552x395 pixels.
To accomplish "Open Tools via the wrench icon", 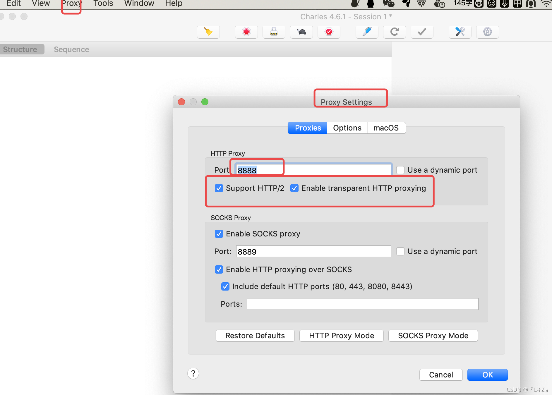I will point(460,32).
